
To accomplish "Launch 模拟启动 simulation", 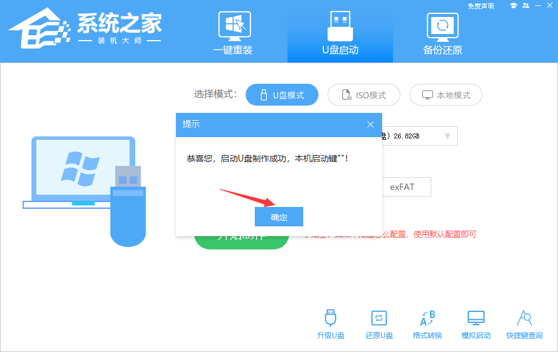I will click(x=476, y=325).
